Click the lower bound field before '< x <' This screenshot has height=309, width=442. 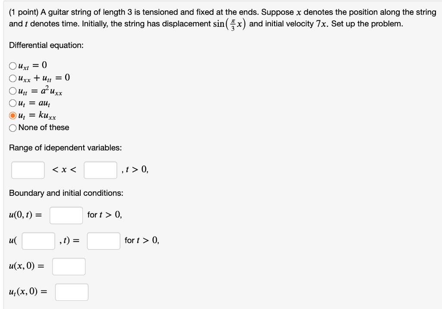point(28,170)
